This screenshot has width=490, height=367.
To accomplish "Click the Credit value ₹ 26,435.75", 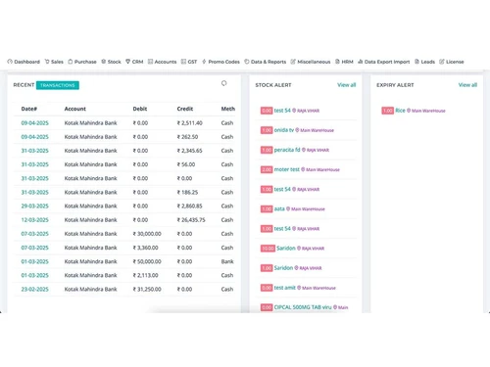I will click(x=191, y=220).
